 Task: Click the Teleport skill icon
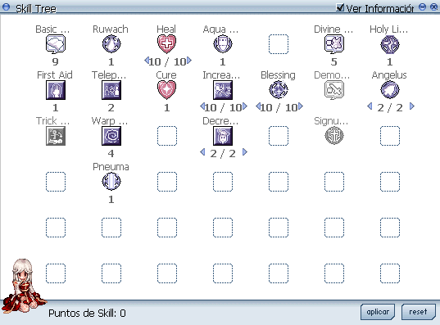[111, 90]
